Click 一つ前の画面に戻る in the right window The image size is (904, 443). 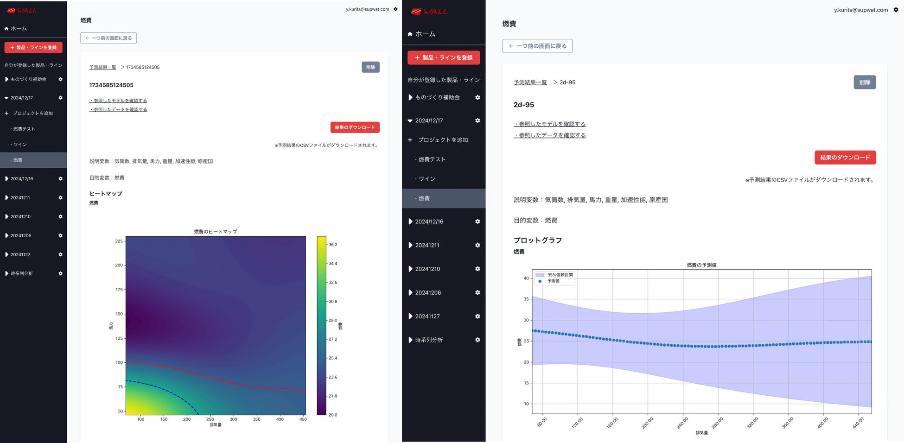pos(537,46)
